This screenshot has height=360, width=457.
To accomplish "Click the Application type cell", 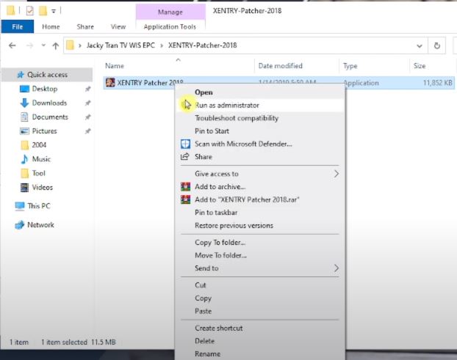I will [x=361, y=83].
